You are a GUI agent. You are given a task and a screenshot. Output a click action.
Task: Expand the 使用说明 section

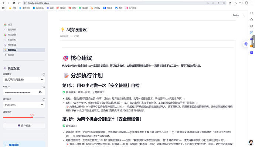pyautogui.click(x=14, y=145)
